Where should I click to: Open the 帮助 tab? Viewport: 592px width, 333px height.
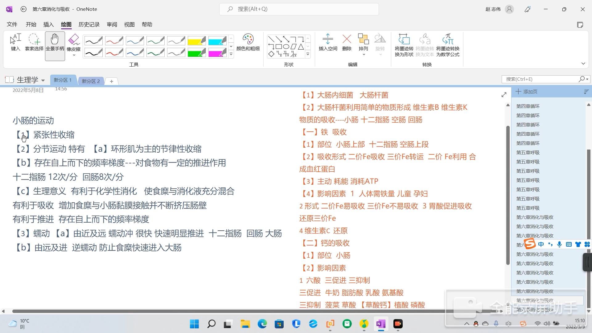coord(147,24)
